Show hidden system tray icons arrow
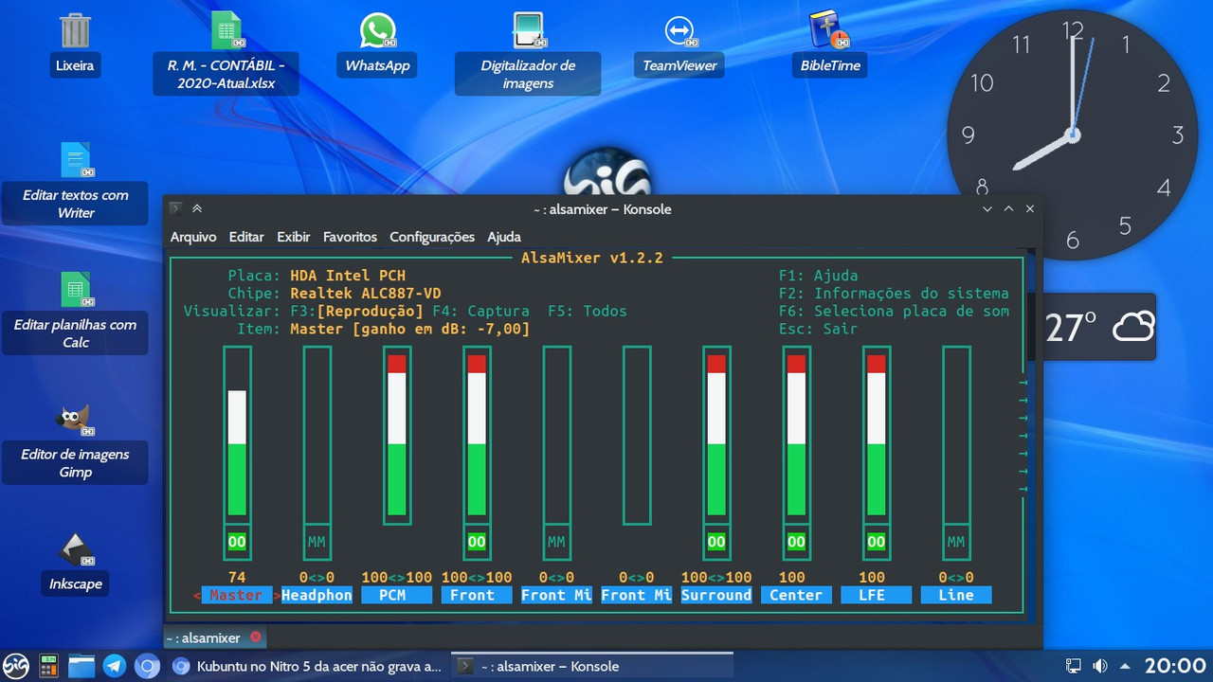 pyautogui.click(x=1125, y=666)
